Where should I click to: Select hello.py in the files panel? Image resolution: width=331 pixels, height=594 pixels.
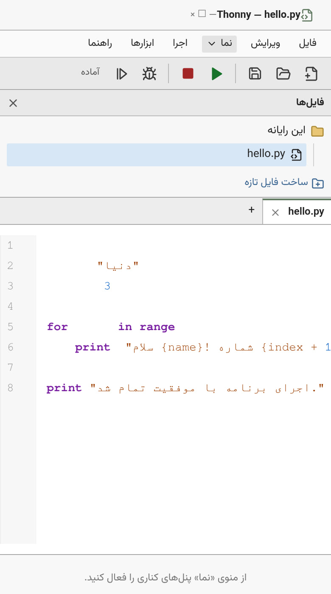[x=157, y=154]
